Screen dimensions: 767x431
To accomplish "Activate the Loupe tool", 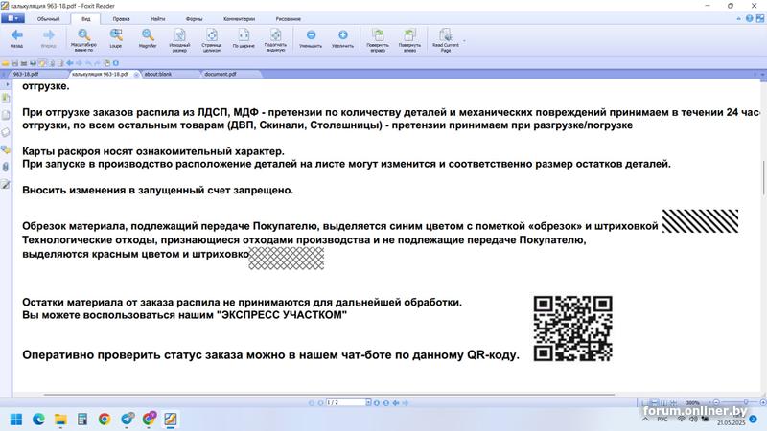I will pyautogui.click(x=115, y=38).
